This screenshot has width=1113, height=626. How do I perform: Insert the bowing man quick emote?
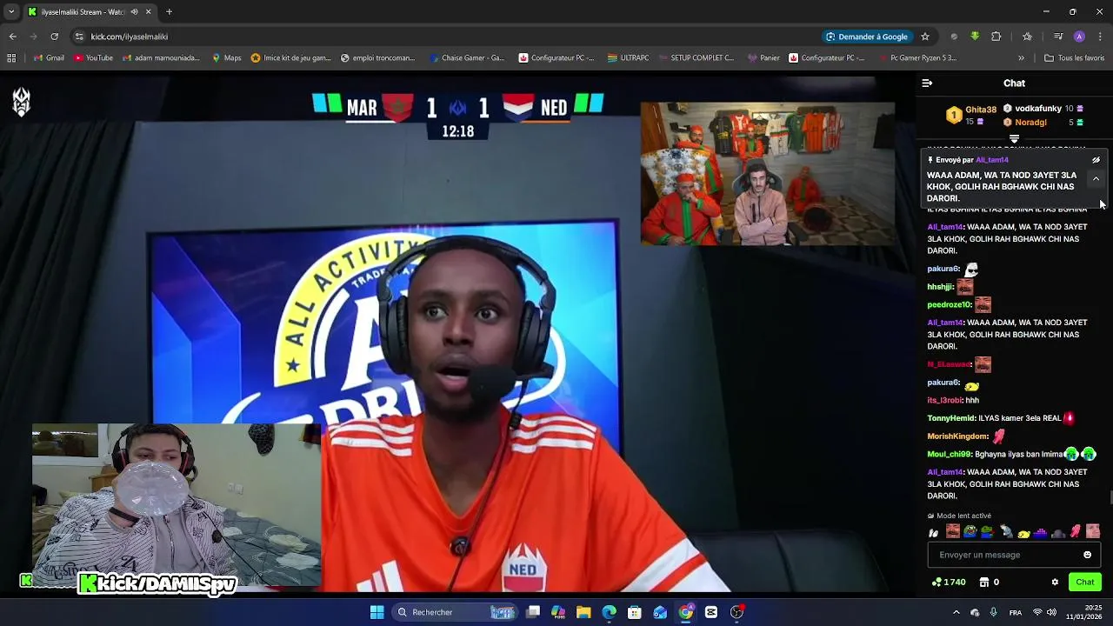coord(1006,531)
